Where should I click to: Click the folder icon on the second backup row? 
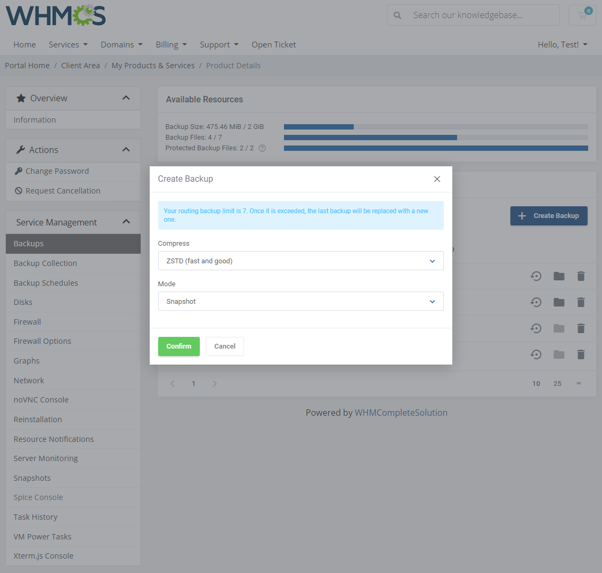click(558, 302)
